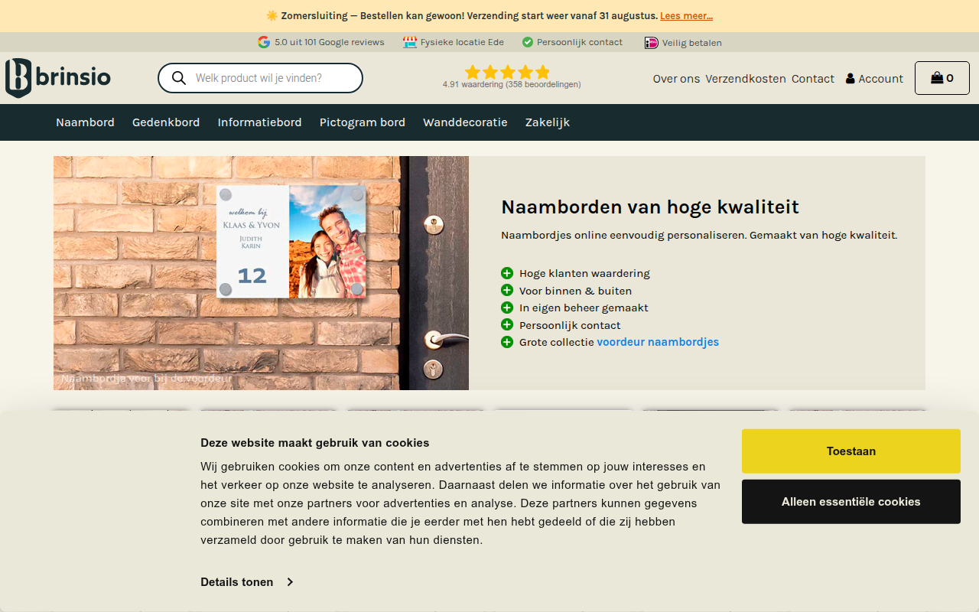
Task: Click the nameplate hero image
Action: (261, 273)
